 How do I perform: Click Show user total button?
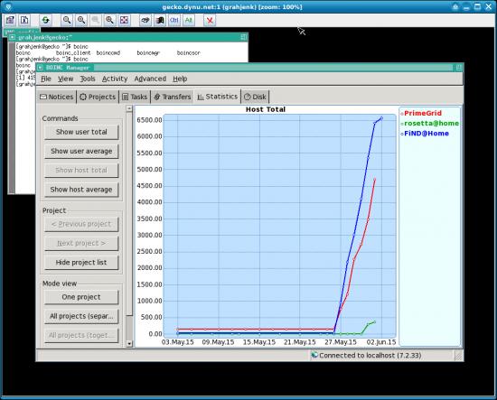click(x=81, y=132)
